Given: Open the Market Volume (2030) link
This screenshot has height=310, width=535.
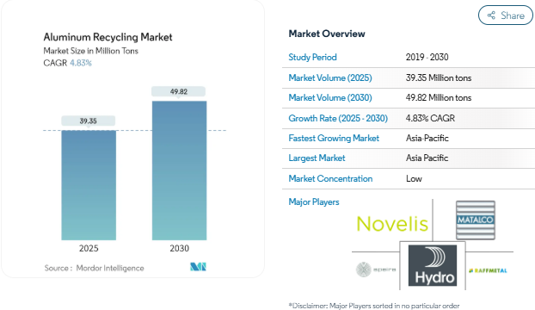Looking at the screenshot, I should point(330,97).
